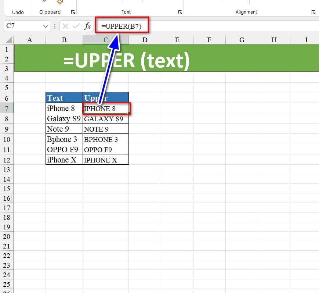This screenshot has width=319, height=293.
Task: Expand the Name Box dropdown
Action: coord(46,26)
